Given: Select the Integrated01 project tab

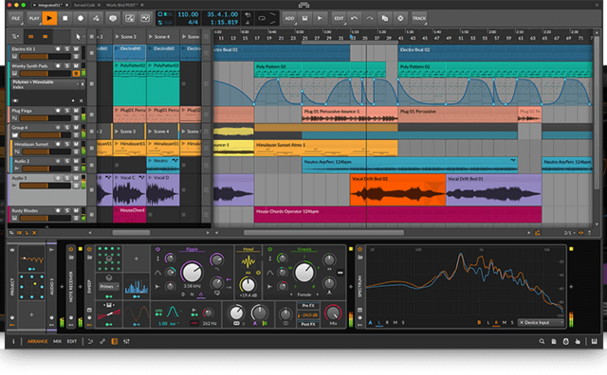Looking at the screenshot, I should point(49,5).
